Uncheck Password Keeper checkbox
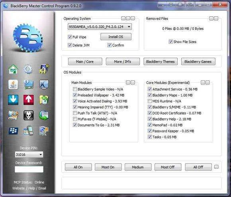Screen dimensions: 231x197 click(x=149, y=131)
